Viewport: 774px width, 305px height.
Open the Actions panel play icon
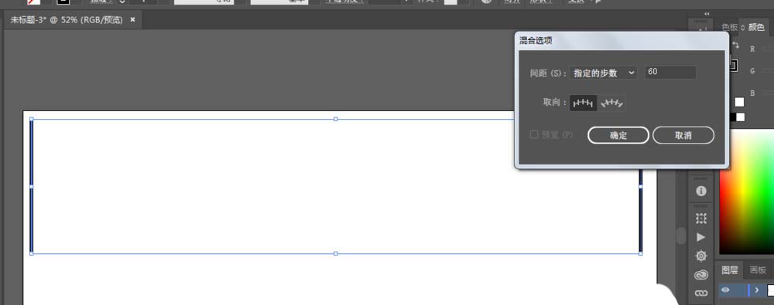(701, 237)
